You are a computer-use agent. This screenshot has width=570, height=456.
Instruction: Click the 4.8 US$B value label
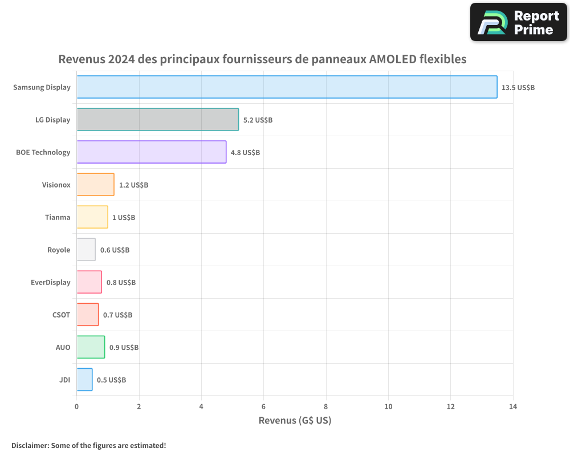pyautogui.click(x=245, y=153)
